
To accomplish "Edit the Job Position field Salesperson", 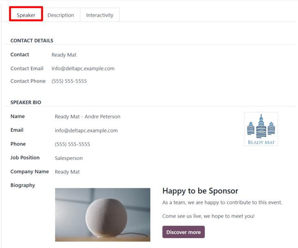I will click(x=69, y=158).
